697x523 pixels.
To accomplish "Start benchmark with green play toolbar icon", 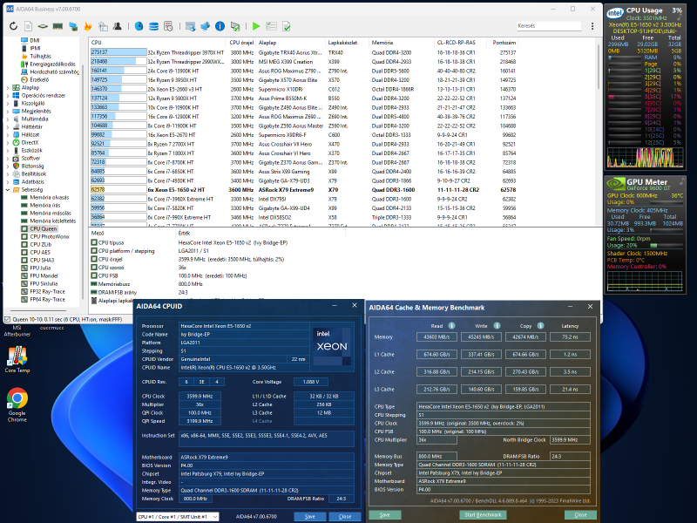I will pyautogui.click(x=256, y=26).
